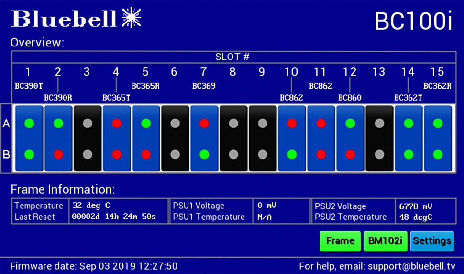Click slot 14 channel A green indicator

click(x=409, y=123)
